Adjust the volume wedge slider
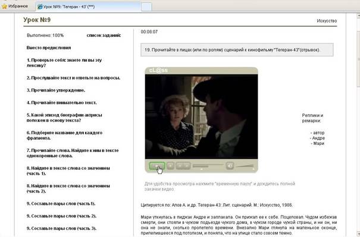The width and height of the screenshot is (360, 237). point(245,166)
